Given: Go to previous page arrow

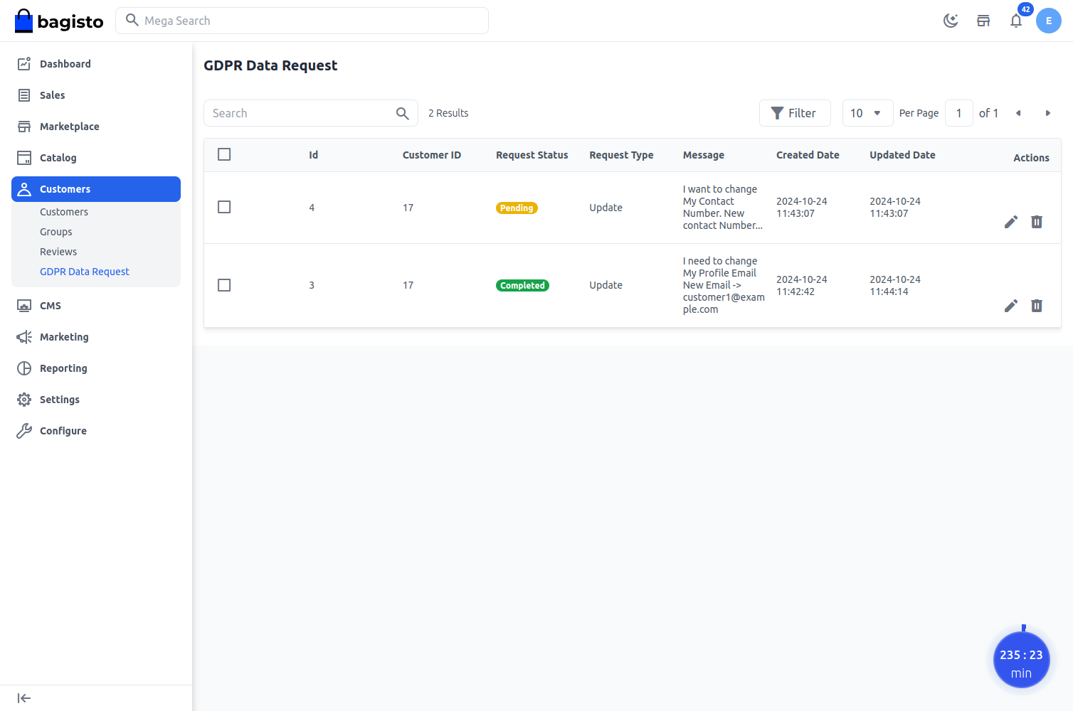Looking at the screenshot, I should [x=1018, y=113].
